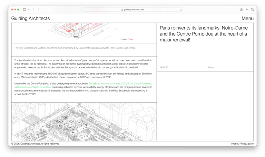The image size is (265, 157).
Task: Show tab overview icon
Action: click(252, 9)
